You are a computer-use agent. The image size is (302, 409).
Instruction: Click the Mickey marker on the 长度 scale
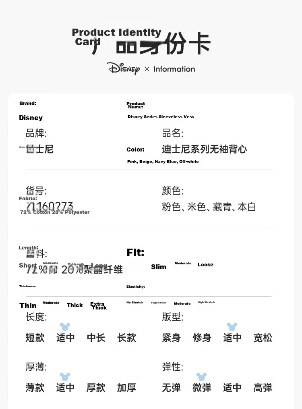[65, 326]
